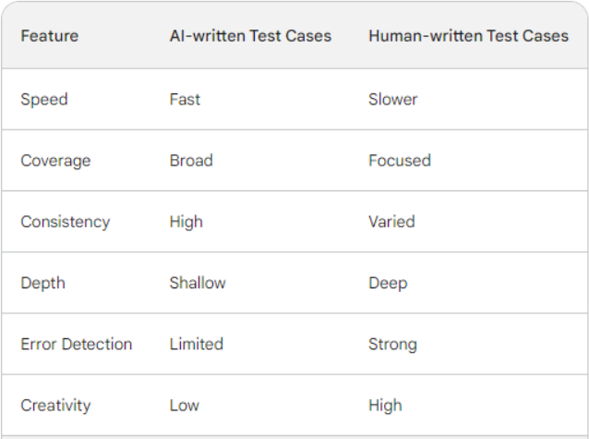Select the "Deep" cell
Image resolution: width=589 pixels, height=439 pixels.
388,283
